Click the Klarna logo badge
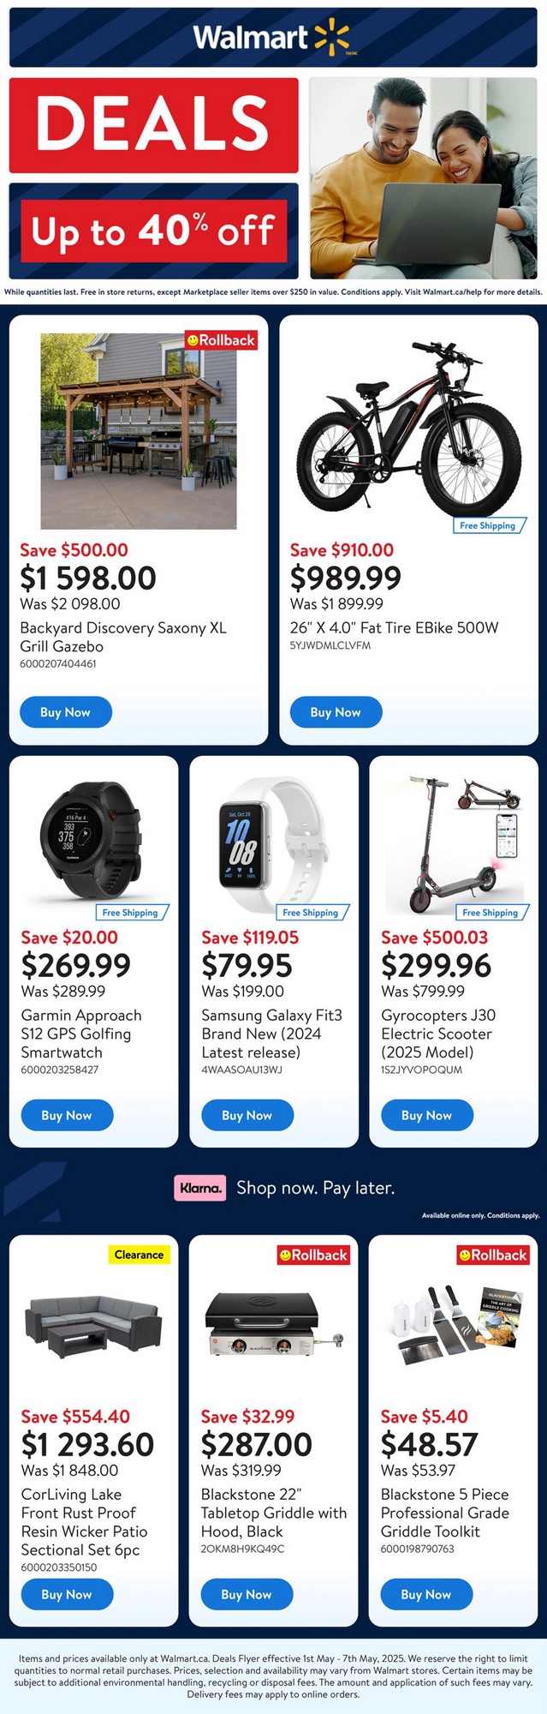 [201, 1188]
